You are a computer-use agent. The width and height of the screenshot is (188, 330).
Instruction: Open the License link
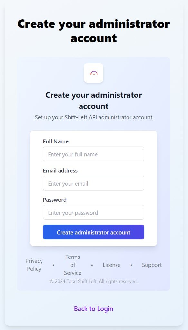coord(111,265)
